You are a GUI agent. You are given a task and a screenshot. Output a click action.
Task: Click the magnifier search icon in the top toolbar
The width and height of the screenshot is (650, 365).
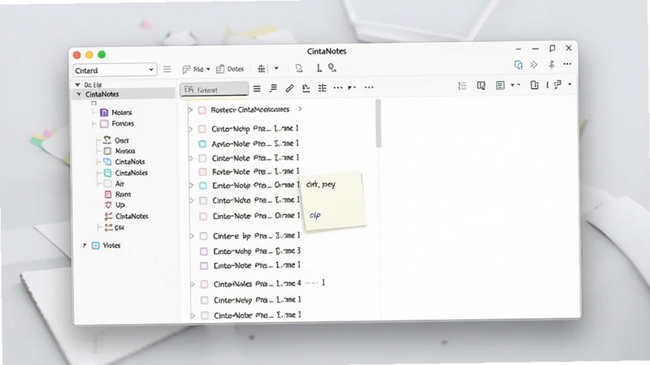coord(332,68)
